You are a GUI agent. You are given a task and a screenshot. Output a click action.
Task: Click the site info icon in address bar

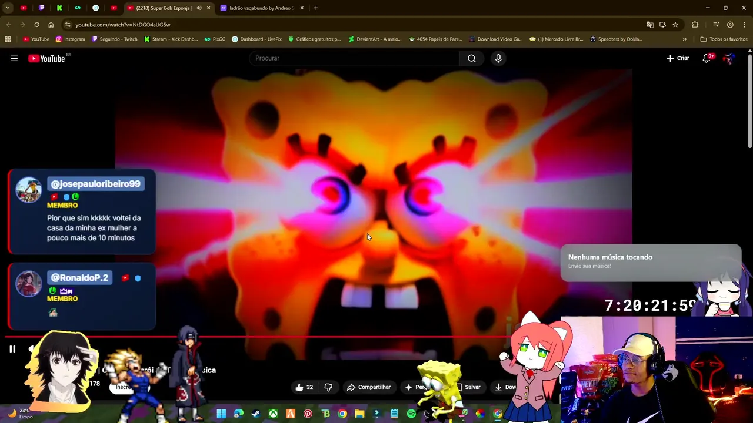(x=68, y=25)
